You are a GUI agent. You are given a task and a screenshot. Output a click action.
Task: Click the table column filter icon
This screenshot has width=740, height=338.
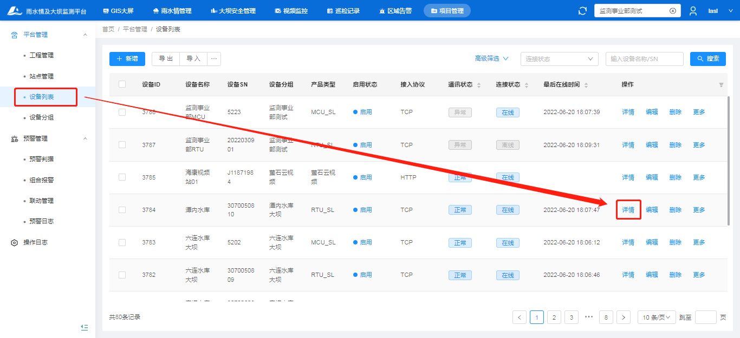[x=721, y=85]
